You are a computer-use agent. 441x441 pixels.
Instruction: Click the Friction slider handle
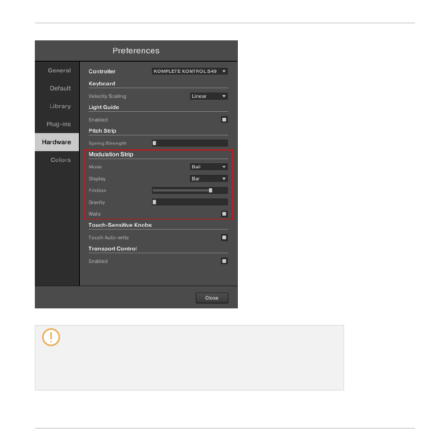pyautogui.click(x=210, y=191)
